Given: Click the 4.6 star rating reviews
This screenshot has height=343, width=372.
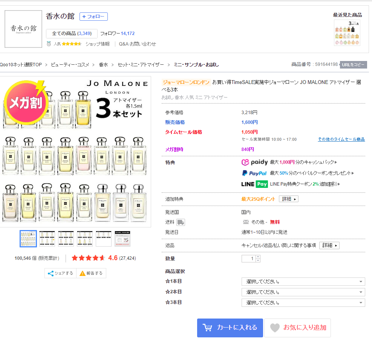Looking at the screenshot, I should tap(104, 258).
